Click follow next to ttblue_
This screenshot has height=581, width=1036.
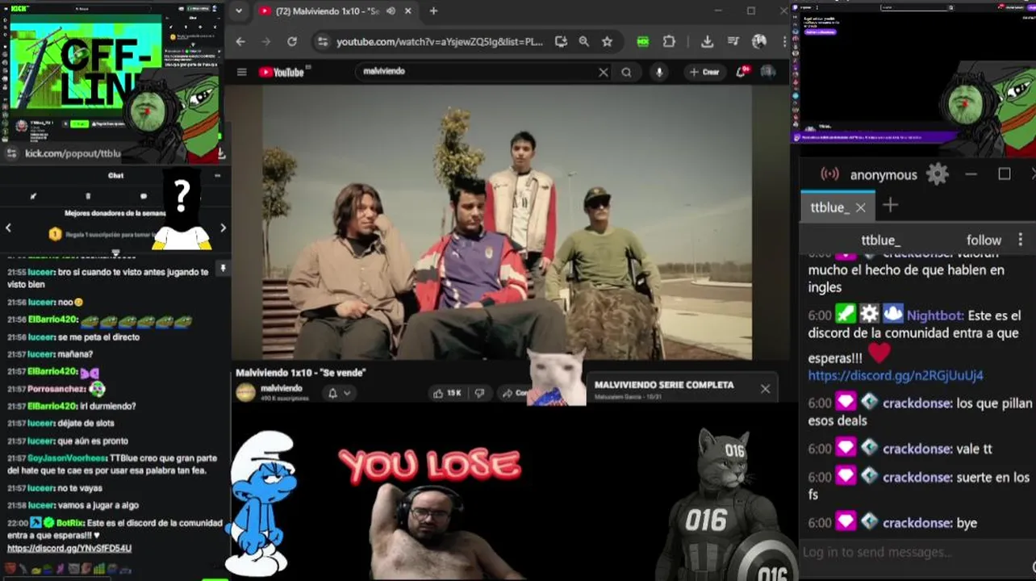(984, 240)
